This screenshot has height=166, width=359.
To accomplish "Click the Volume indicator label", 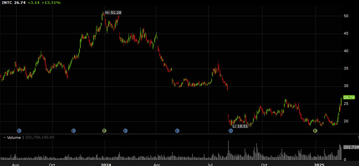I will coord(14,138).
